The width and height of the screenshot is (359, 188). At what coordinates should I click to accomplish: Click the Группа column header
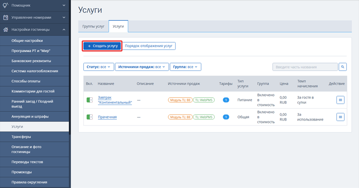(263, 84)
